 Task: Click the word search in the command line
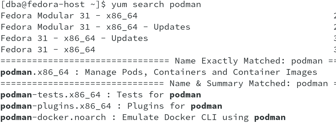coord(148,4)
